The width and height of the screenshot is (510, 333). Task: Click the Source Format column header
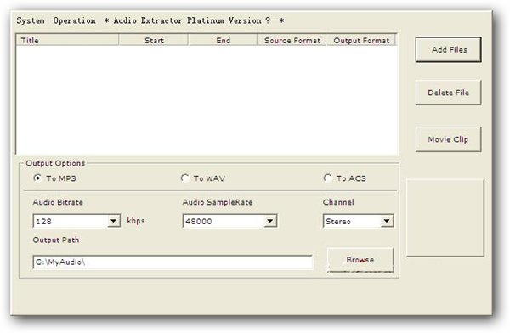pyautogui.click(x=292, y=40)
